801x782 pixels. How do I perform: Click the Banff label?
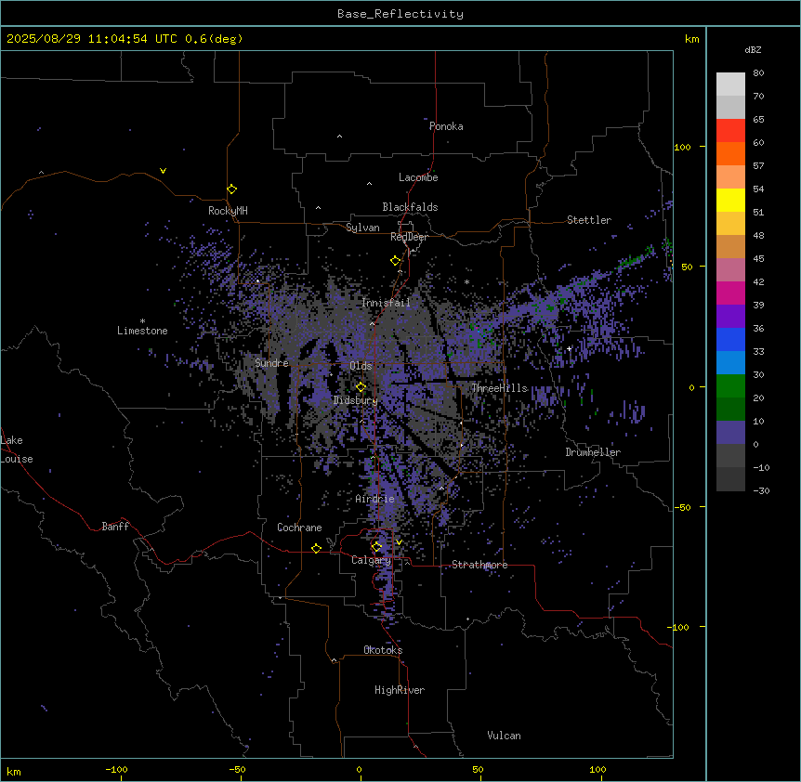[115, 527]
